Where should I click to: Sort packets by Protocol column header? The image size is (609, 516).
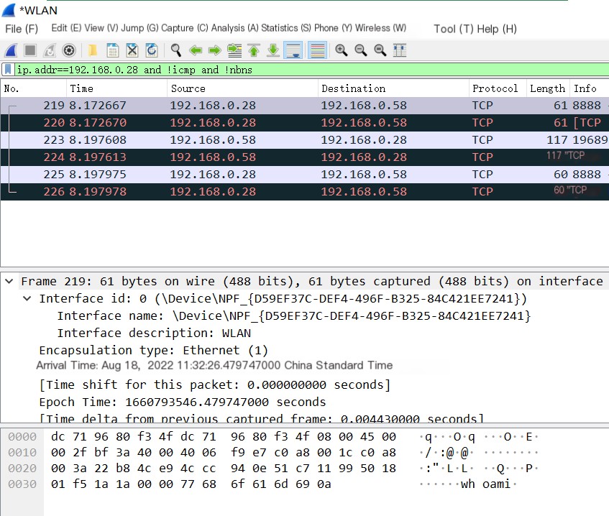coord(494,88)
